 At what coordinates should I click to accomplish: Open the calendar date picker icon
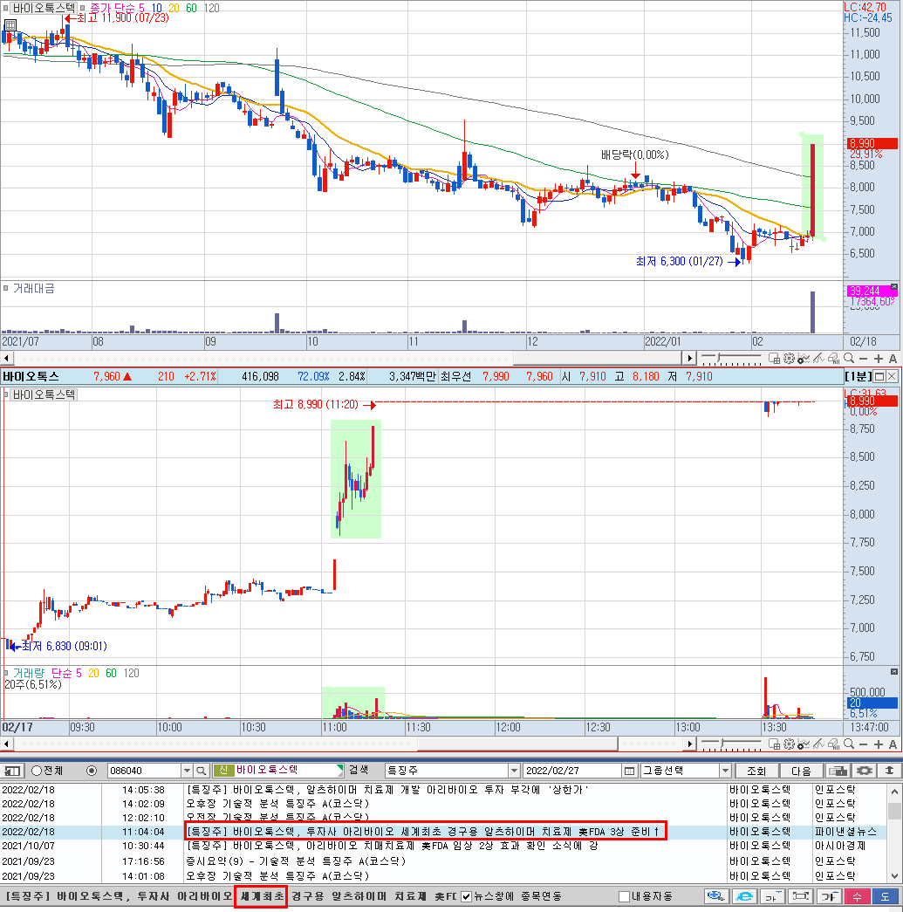tap(629, 771)
